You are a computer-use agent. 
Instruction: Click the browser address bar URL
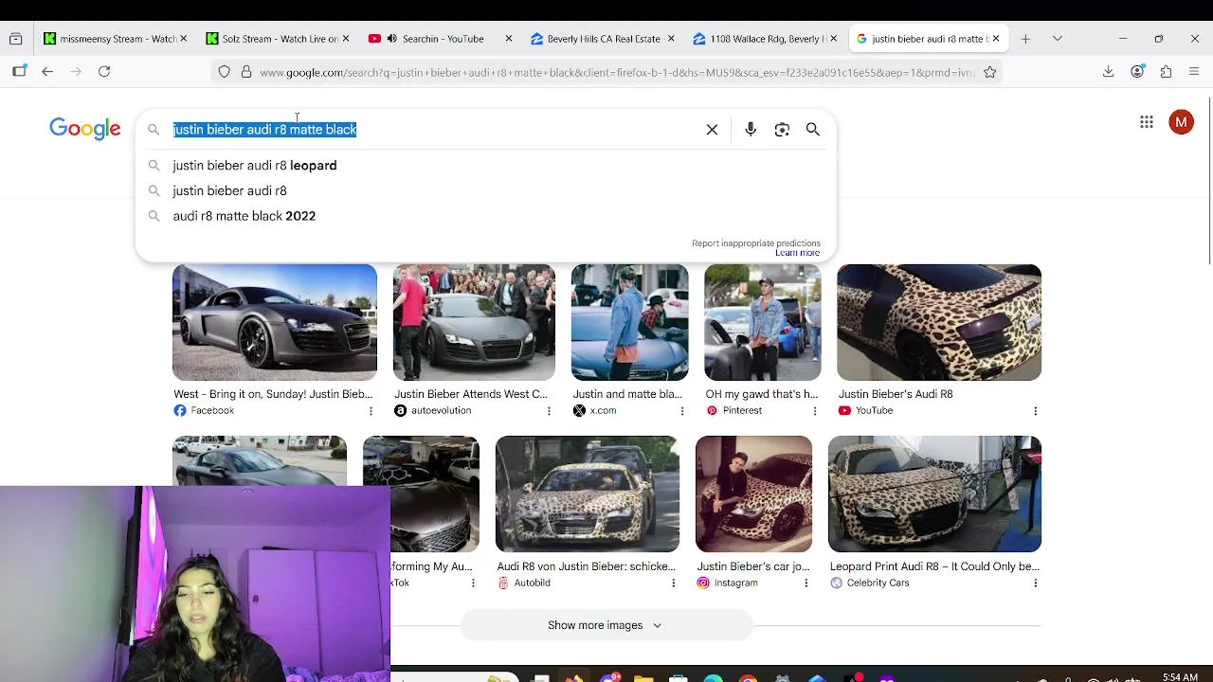point(616,72)
